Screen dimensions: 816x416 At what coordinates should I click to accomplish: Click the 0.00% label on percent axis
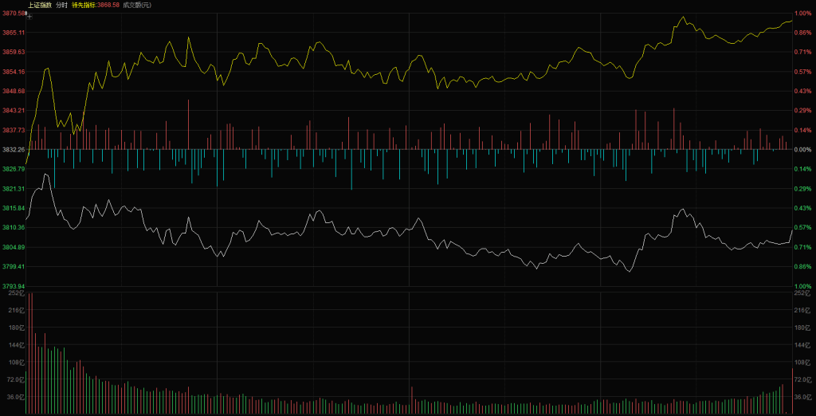pyautogui.click(x=802, y=150)
